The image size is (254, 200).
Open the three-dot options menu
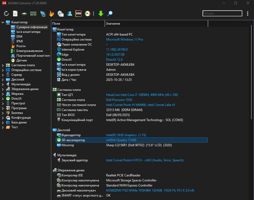247,13
